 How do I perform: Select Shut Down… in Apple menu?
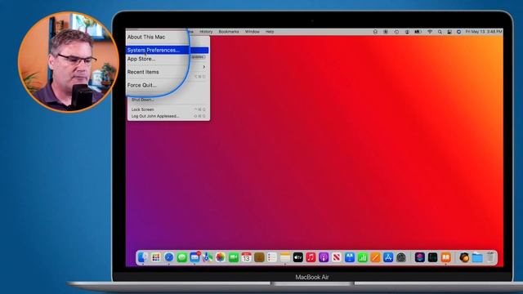pyautogui.click(x=142, y=100)
